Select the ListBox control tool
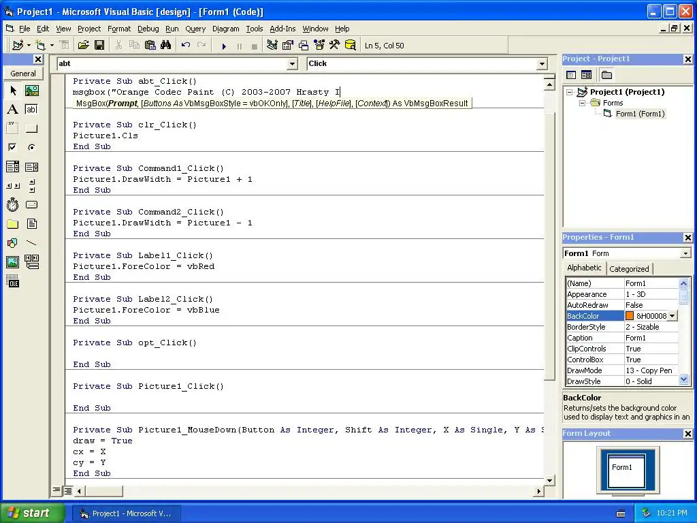The width and height of the screenshot is (697, 523). pyautogui.click(x=31, y=167)
